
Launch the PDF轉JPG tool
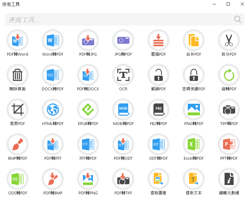pos(88,40)
